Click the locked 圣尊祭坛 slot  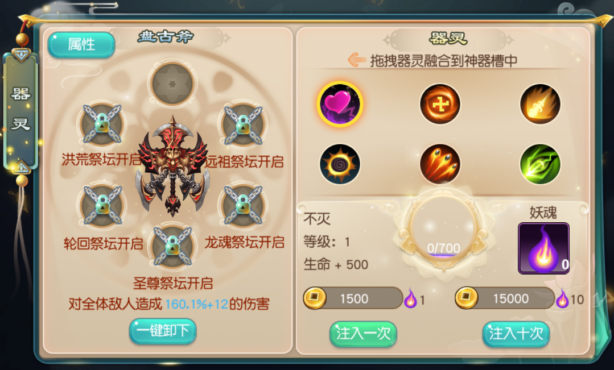click(172, 247)
